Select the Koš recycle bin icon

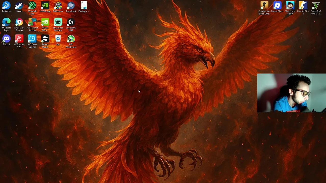click(x=58, y=40)
